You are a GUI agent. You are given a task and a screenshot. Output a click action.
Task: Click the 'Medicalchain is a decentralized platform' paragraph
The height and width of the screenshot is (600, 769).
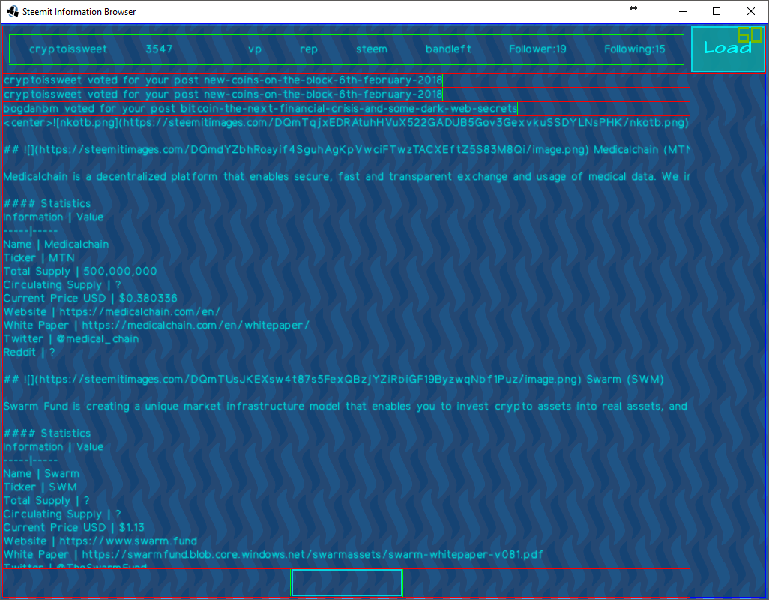click(x=346, y=176)
